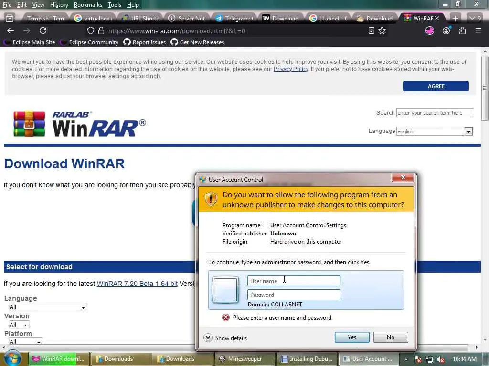The height and width of the screenshot is (366, 489).
Task: Click the WinRAR books logo
Action: pyautogui.click(x=29, y=123)
